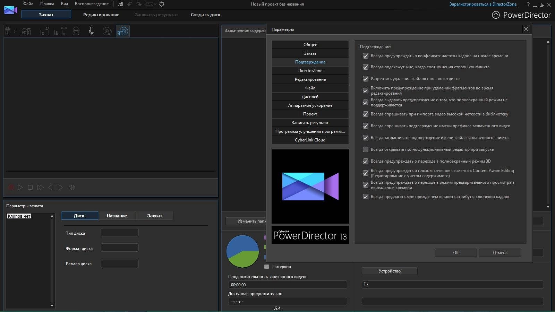Click the volume speaker icon in preview controls
This screenshot has height=312, width=555.
72,187
